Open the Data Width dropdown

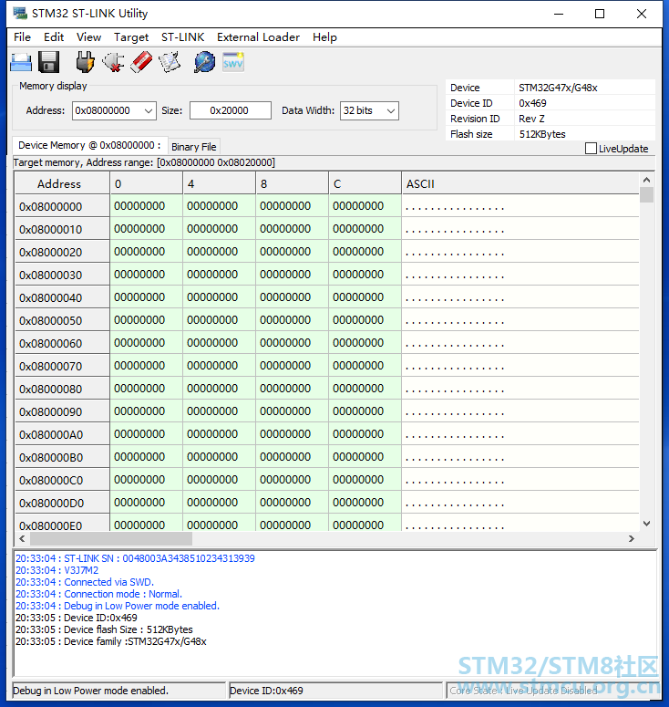391,111
